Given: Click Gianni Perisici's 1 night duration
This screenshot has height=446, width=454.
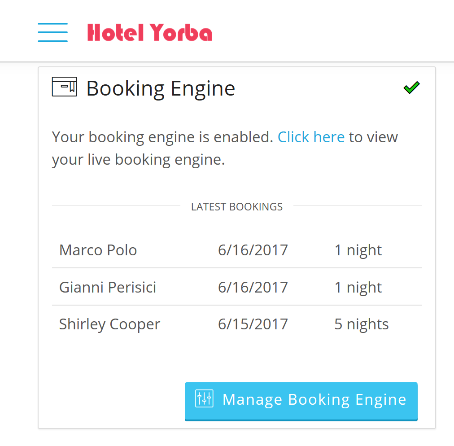Looking at the screenshot, I should click(x=358, y=288).
